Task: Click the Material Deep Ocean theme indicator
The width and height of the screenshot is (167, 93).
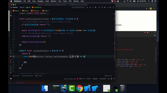Action: [x=70, y=79]
